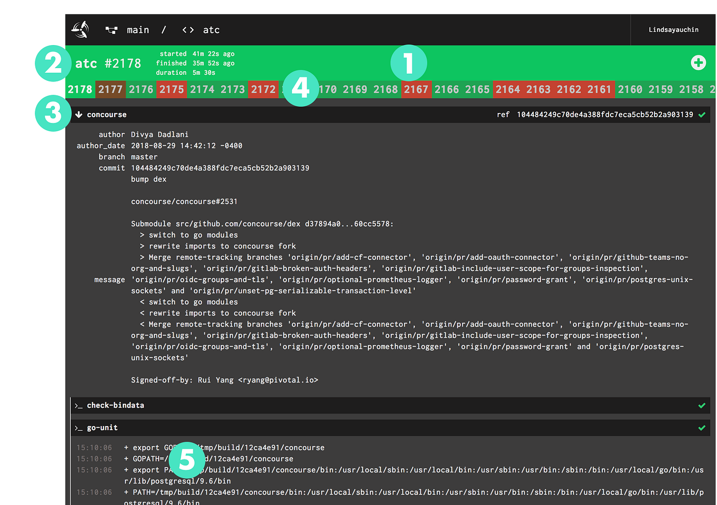Collapse the go-unit task output
This screenshot has width=717, height=505.
point(102,428)
